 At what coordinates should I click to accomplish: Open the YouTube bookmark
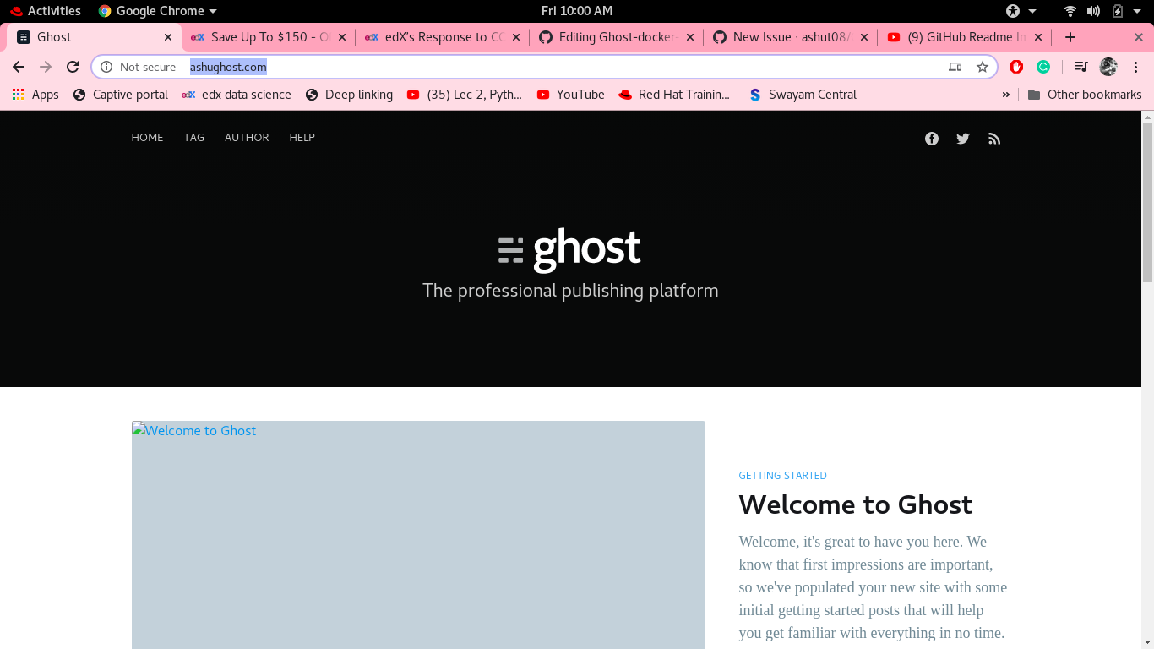570,95
